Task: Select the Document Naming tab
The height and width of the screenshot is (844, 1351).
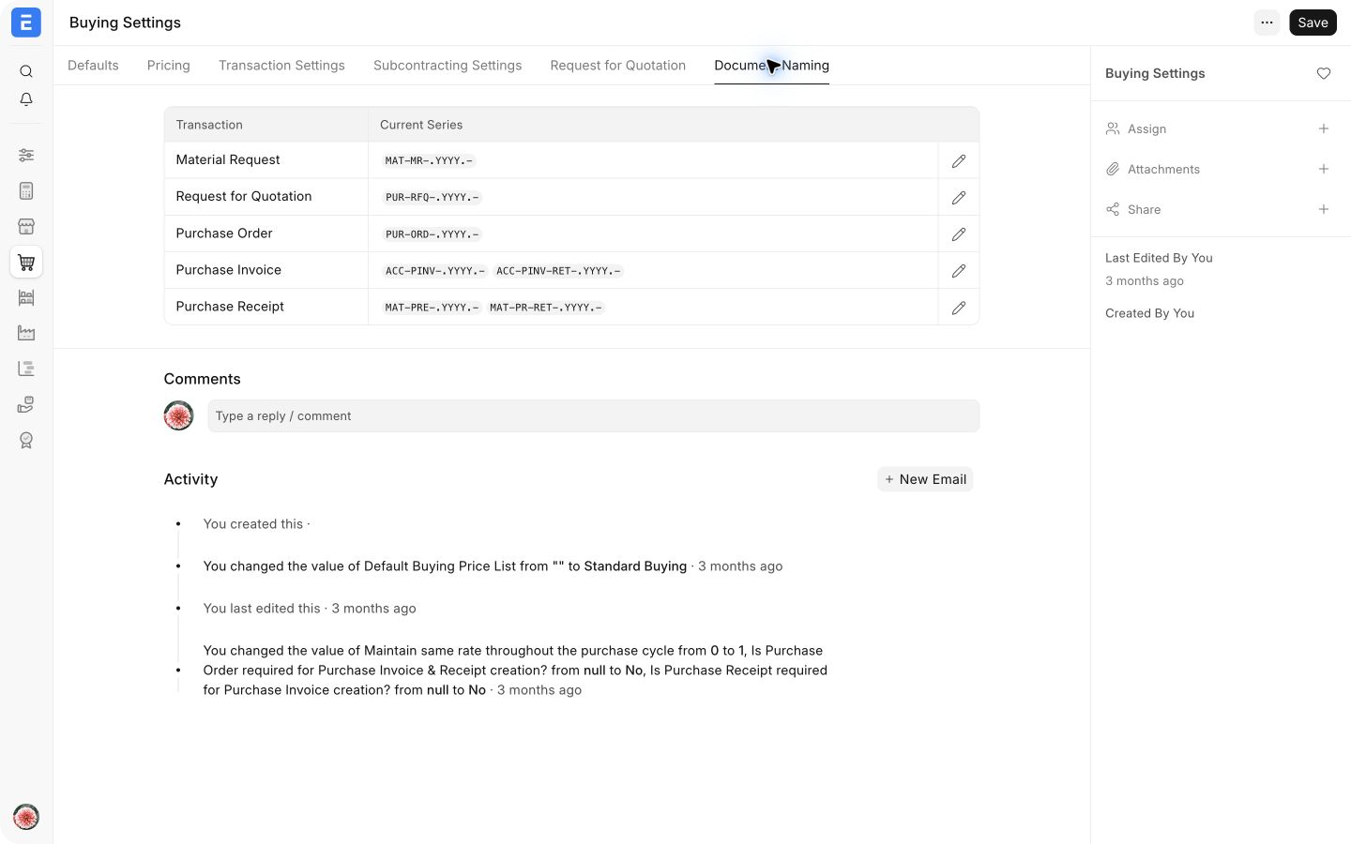Action: click(772, 66)
